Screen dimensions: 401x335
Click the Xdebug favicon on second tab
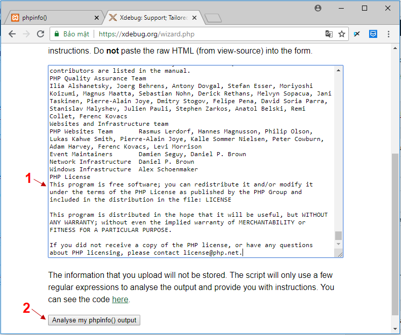(x=113, y=18)
